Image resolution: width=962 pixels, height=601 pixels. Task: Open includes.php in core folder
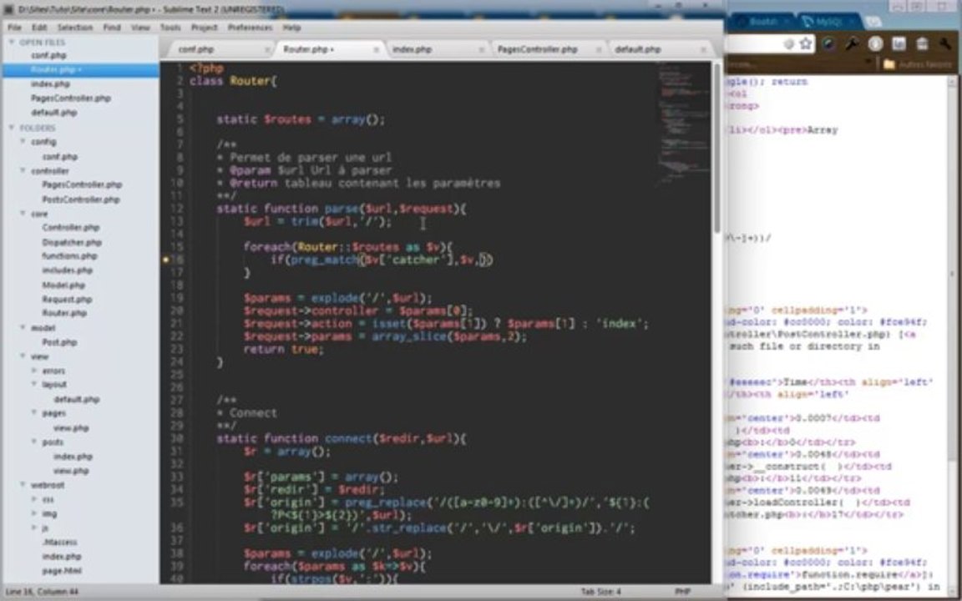tap(67, 270)
